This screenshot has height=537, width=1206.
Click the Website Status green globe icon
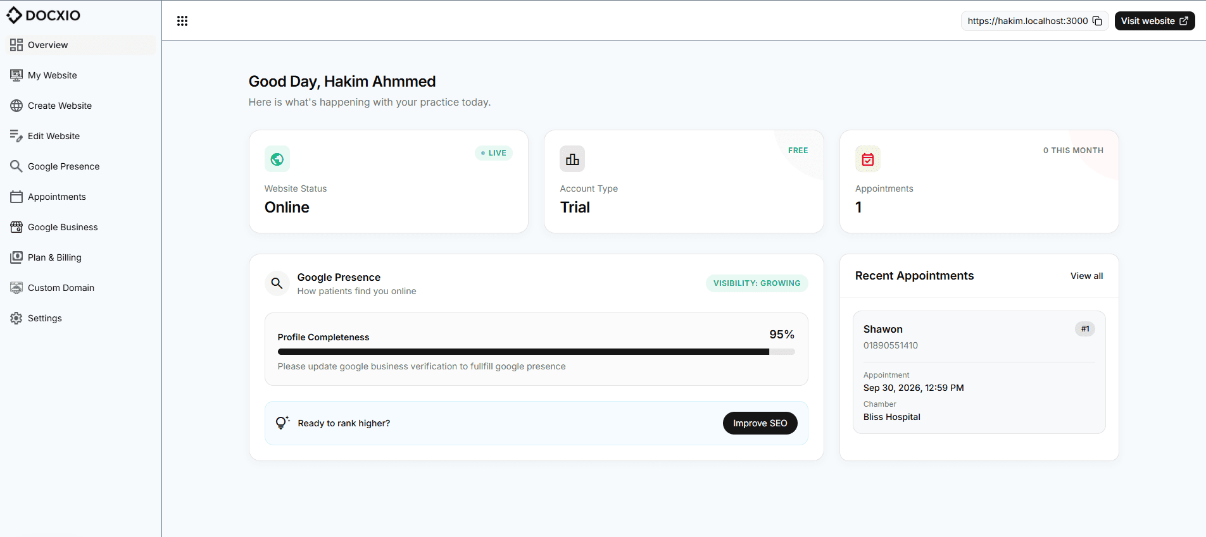[277, 159]
